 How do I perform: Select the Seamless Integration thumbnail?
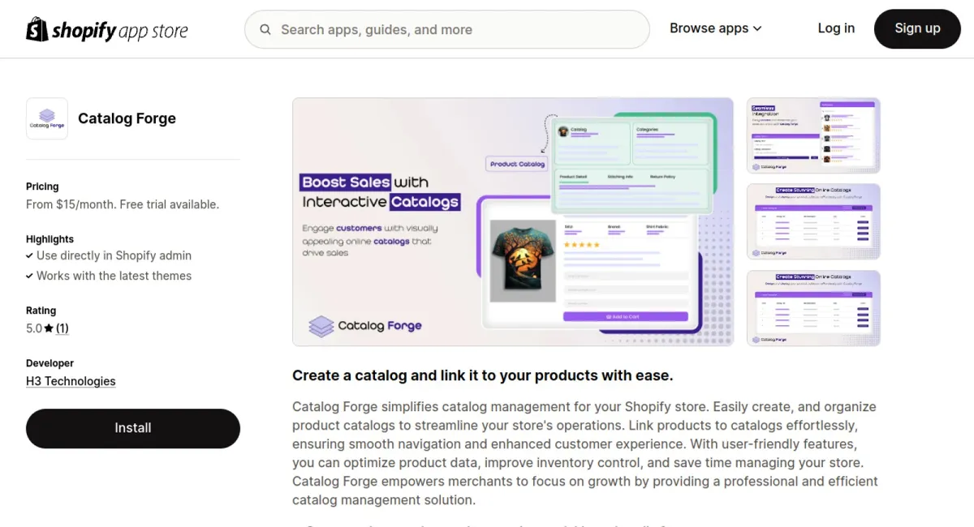813,135
